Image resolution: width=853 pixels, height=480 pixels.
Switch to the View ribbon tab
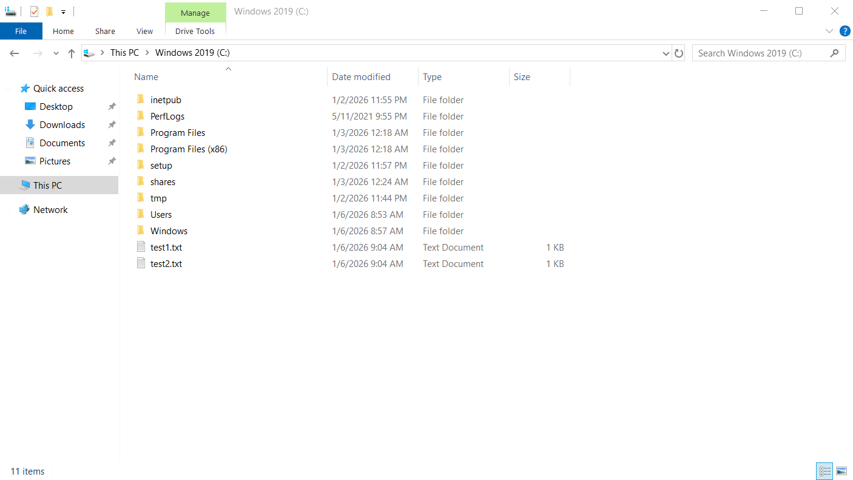coord(144,31)
